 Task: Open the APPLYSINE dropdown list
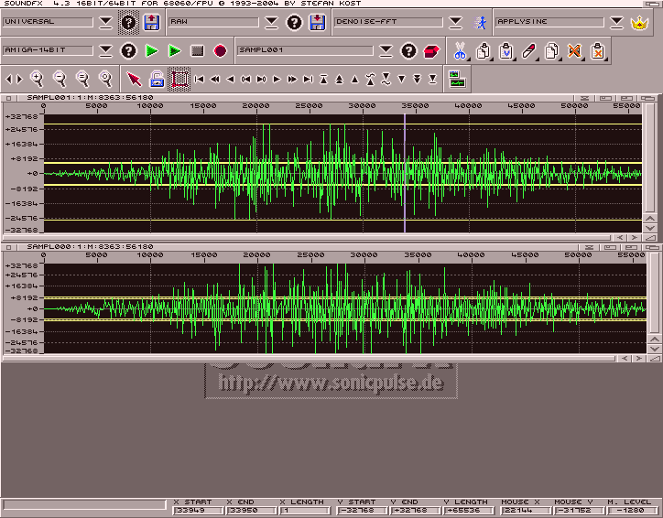pyautogui.click(x=616, y=22)
